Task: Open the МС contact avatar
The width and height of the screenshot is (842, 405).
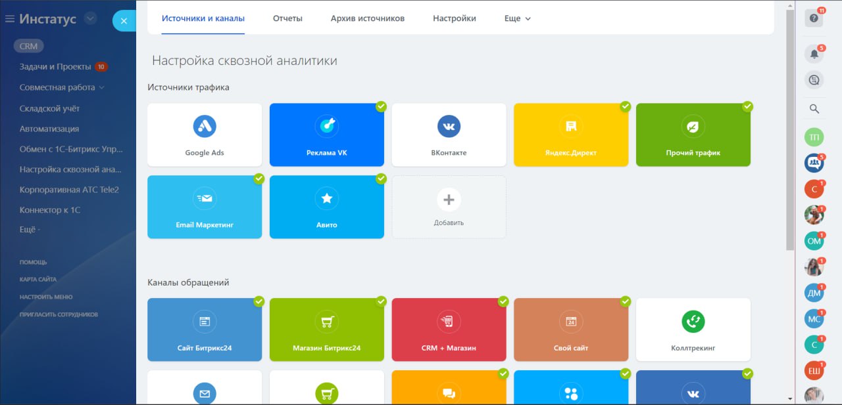Action: tap(814, 318)
